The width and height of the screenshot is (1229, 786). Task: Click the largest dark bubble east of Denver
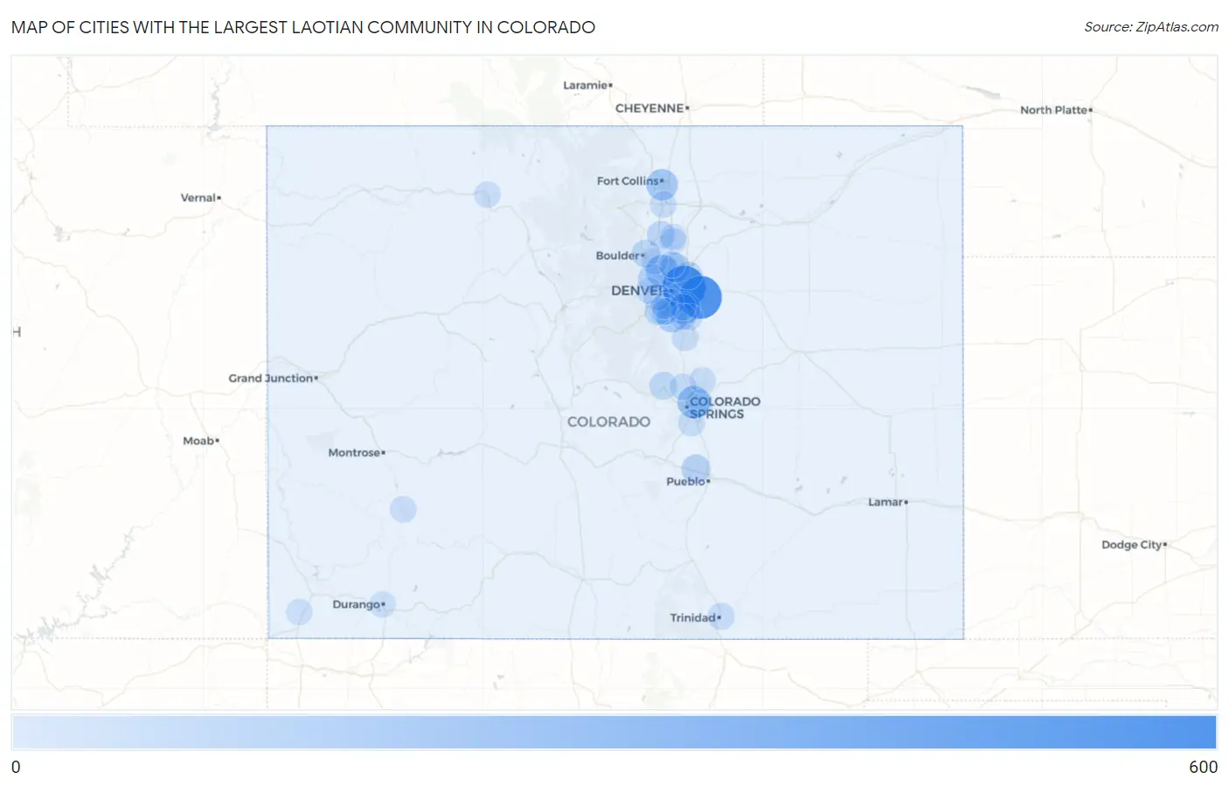click(x=700, y=297)
